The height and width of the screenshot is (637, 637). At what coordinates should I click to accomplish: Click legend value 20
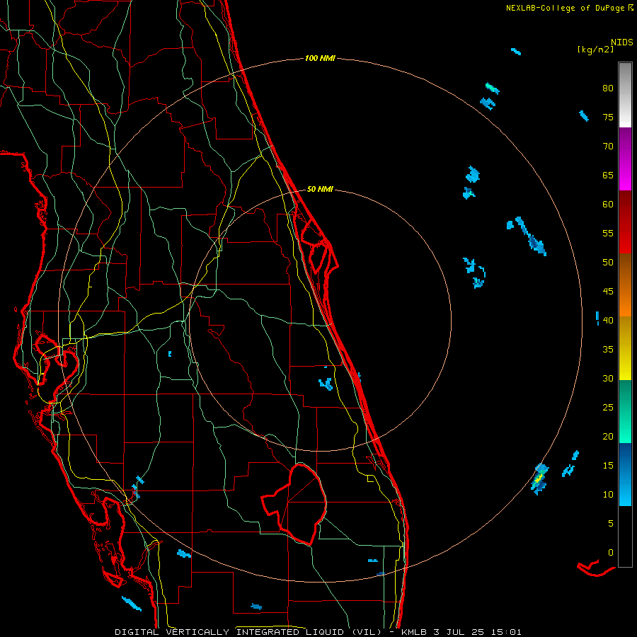[x=608, y=436]
